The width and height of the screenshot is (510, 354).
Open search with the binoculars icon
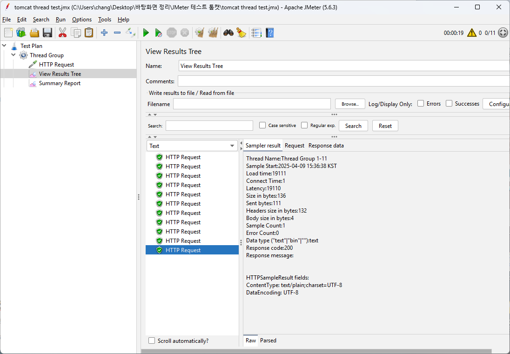(x=228, y=33)
